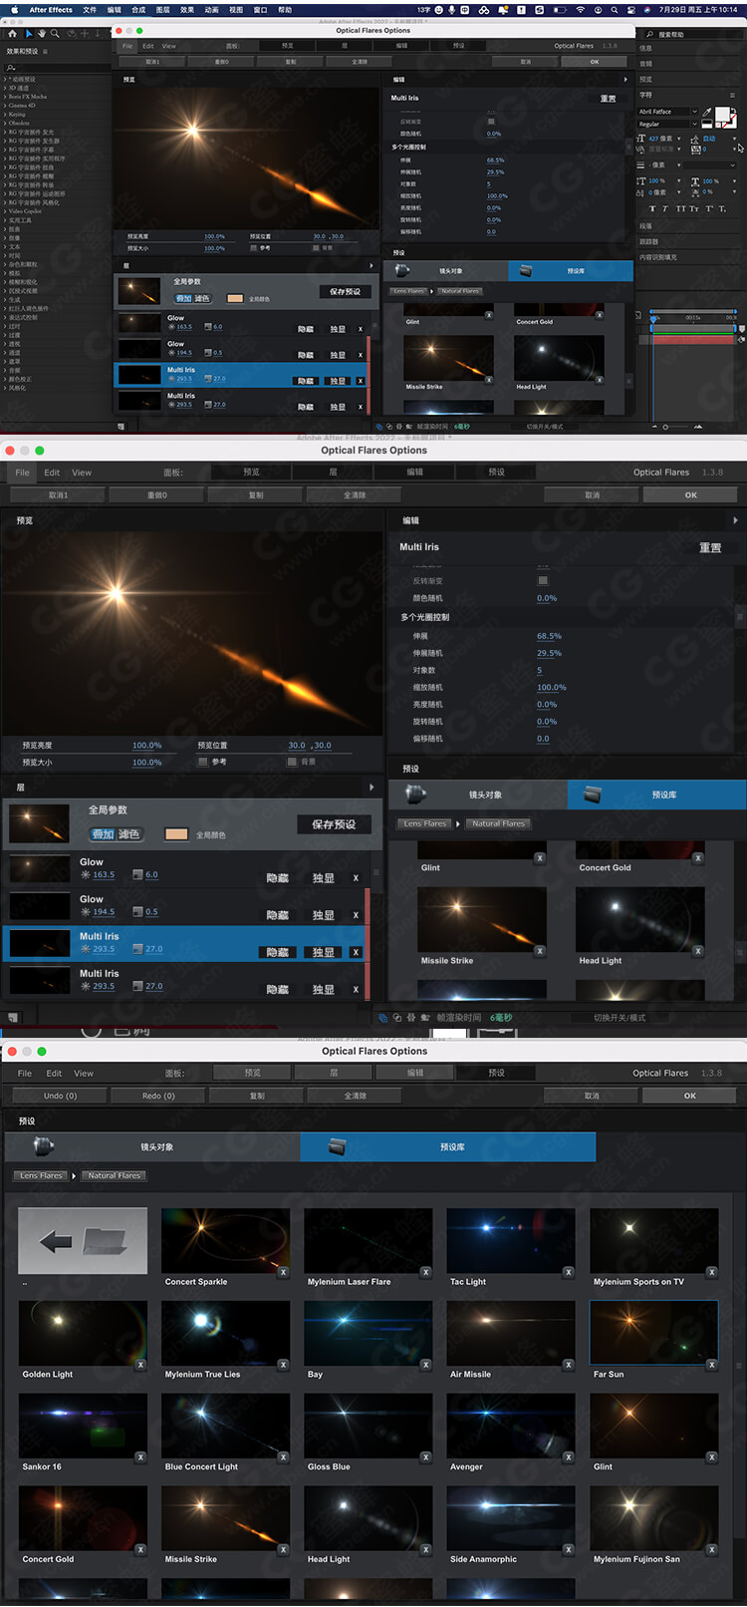747x1607 pixels.
Task: Click 重置 for Multi Iris in the middle window
Action: pos(710,548)
